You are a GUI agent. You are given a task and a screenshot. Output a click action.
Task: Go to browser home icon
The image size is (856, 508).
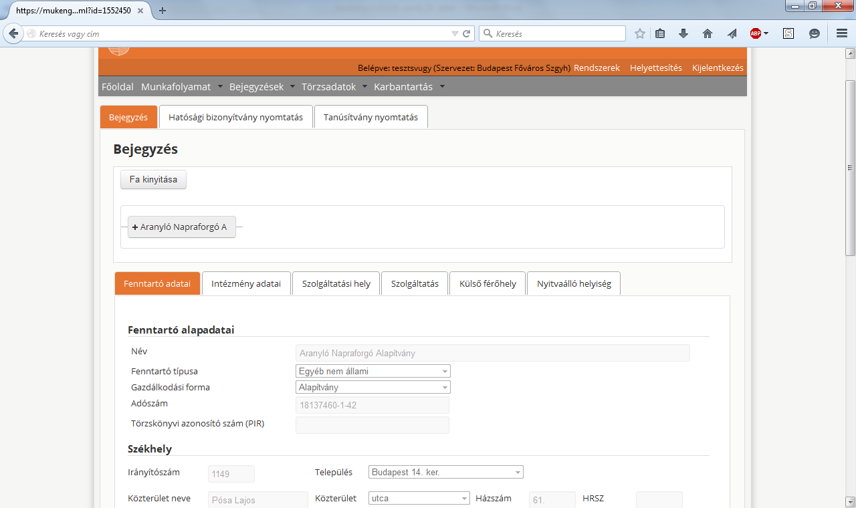(708, 33)
